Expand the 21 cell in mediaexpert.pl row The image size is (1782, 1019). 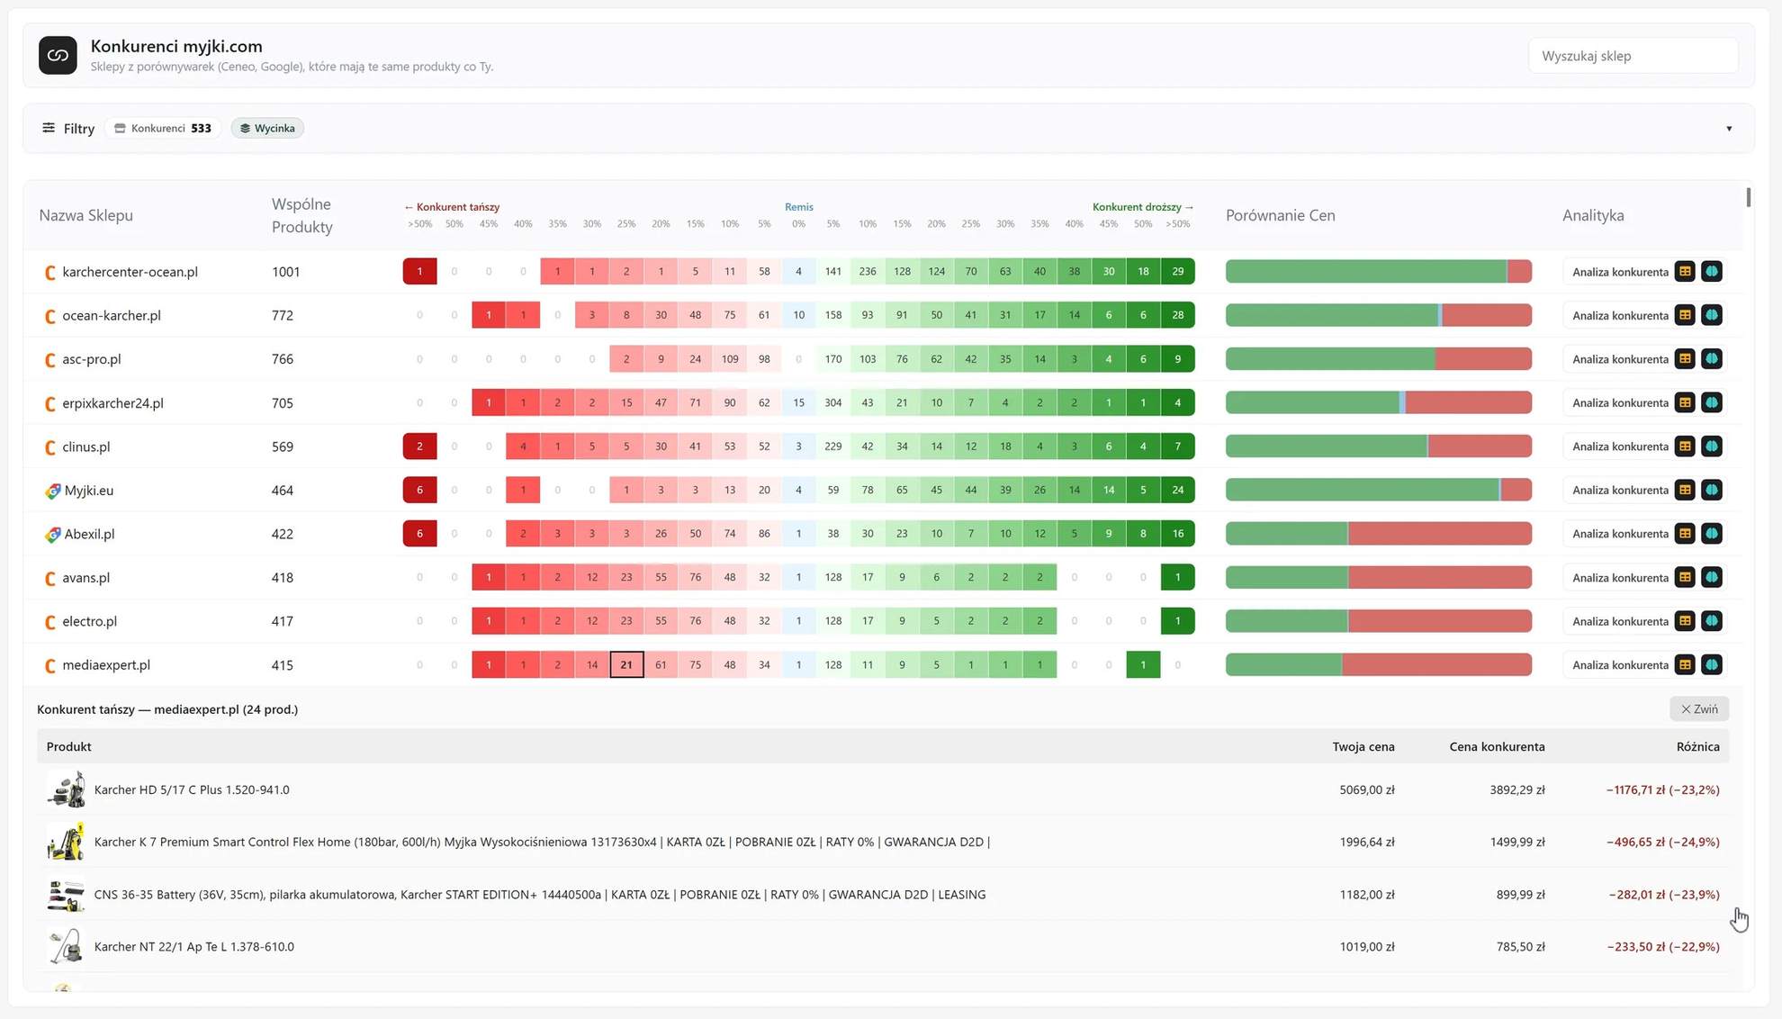tap(626, 664)
